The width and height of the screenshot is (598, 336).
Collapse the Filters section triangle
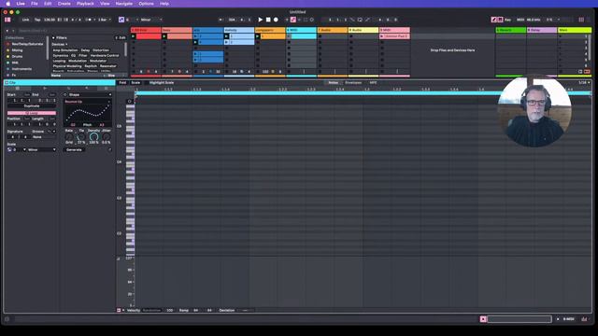pos(53,37)
